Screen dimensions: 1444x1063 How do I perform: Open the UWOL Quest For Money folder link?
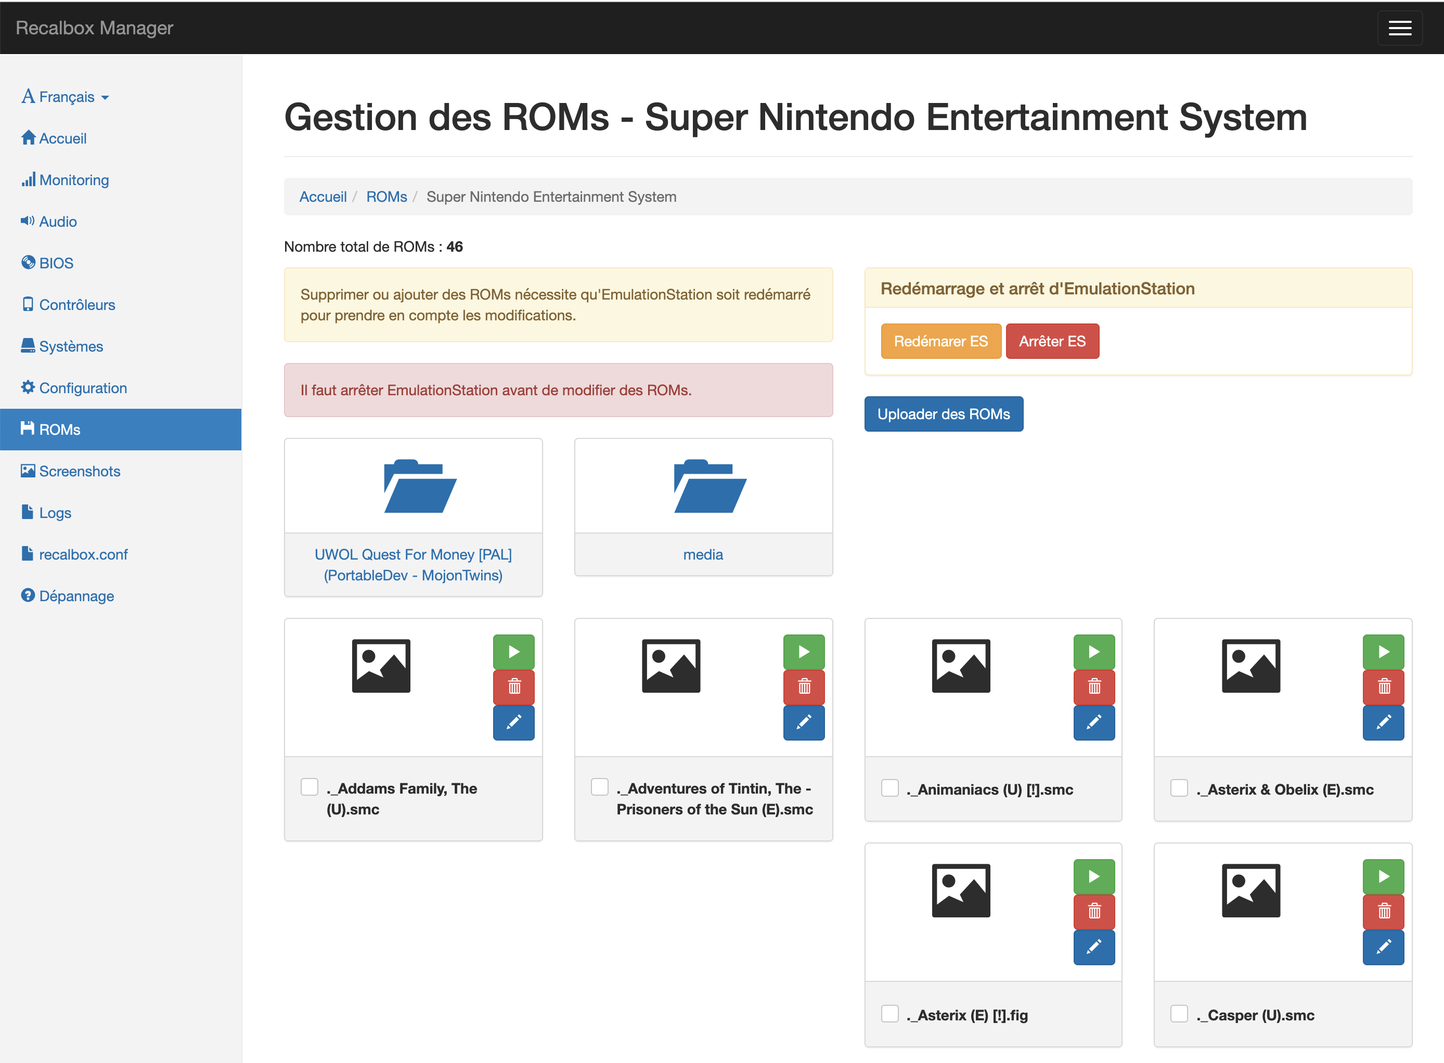[x=413, y=564]
